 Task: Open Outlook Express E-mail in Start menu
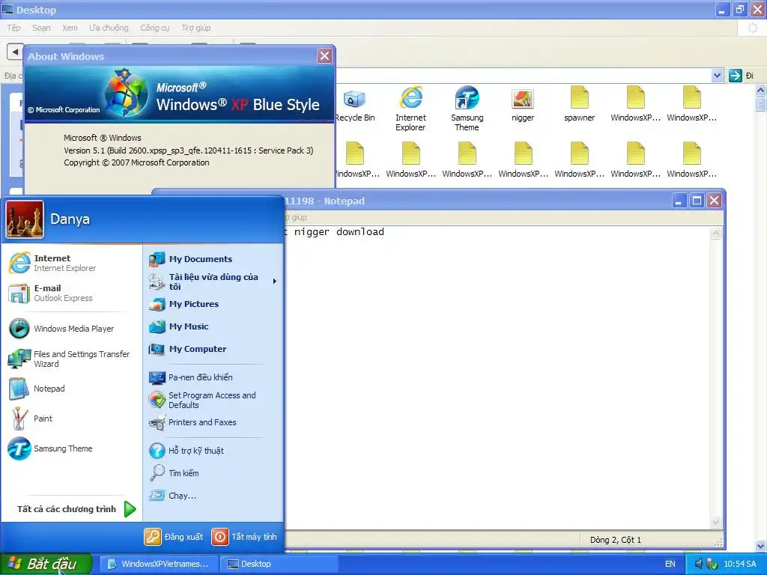50,293
